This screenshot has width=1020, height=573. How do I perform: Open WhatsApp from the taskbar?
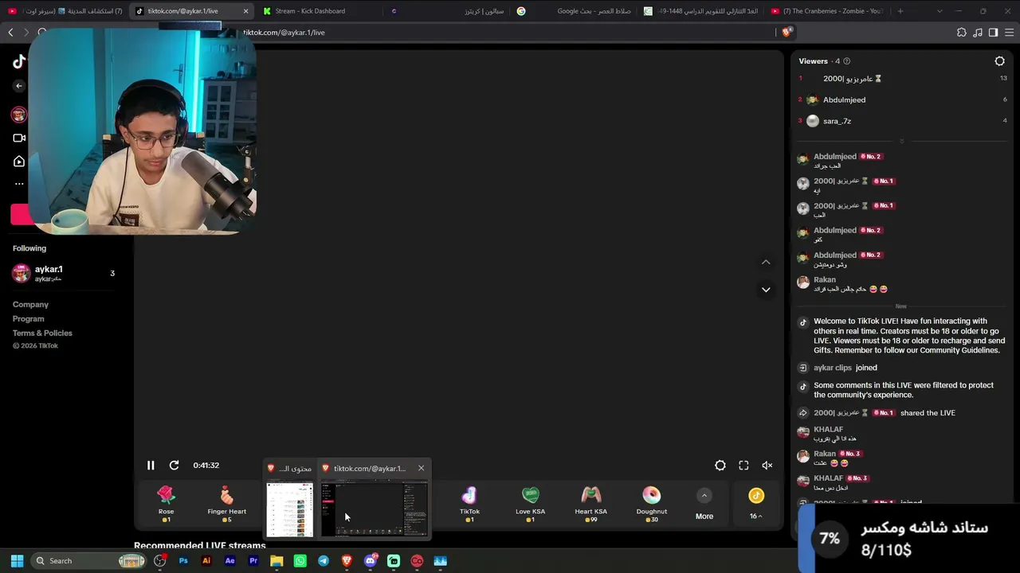pyautogui.click(x=300, y=561)
